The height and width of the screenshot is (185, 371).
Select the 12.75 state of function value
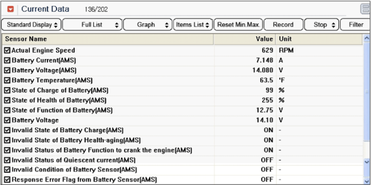(x=264, y=111)
